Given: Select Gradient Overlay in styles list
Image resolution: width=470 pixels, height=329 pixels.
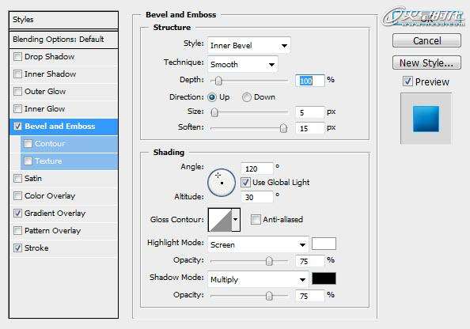Looking at the screenshot, I should 55,214.
